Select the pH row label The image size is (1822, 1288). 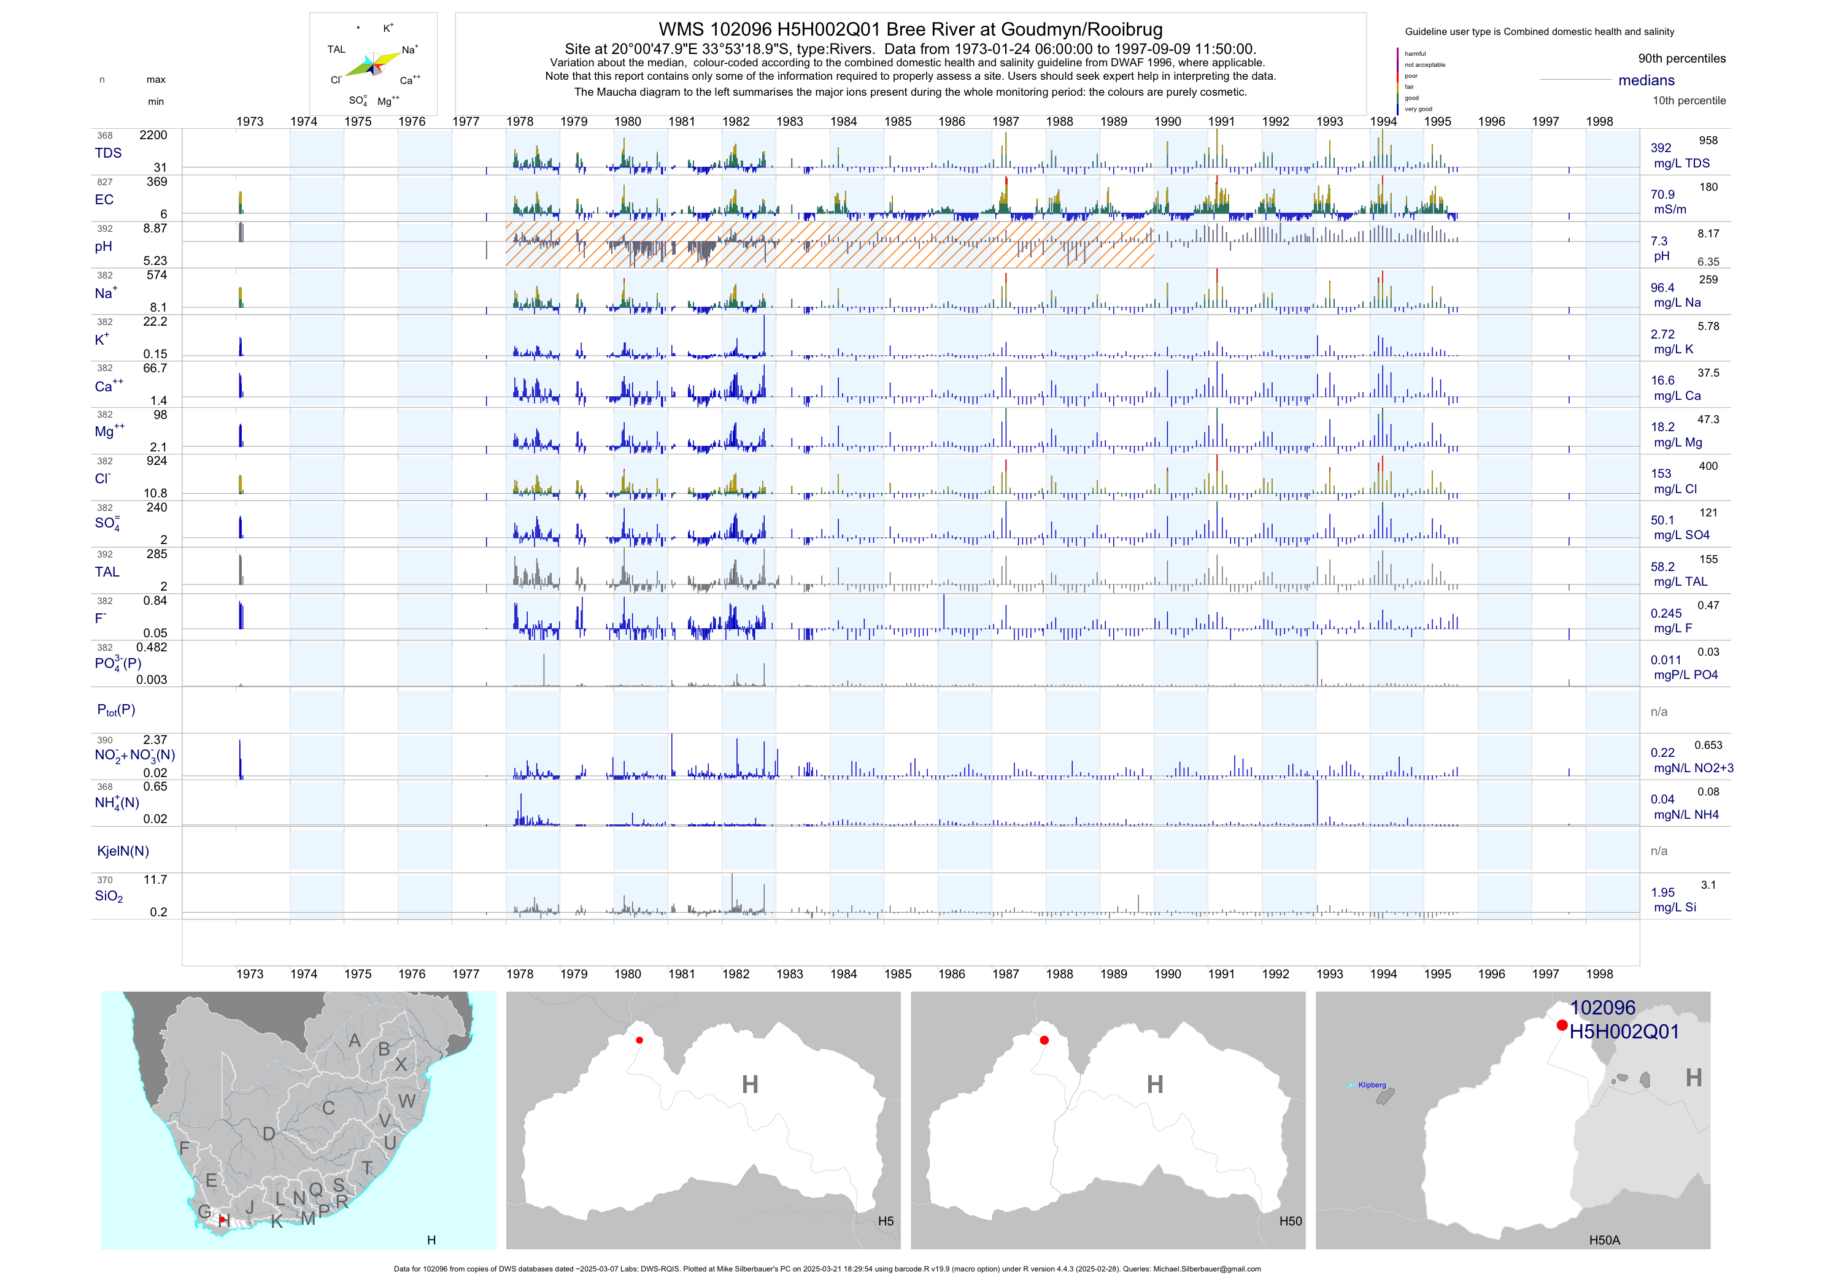103,246
